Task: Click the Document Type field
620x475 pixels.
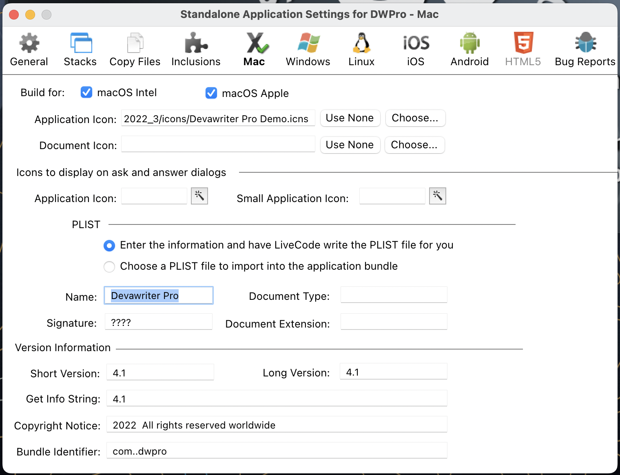Action: click(394, 295)
